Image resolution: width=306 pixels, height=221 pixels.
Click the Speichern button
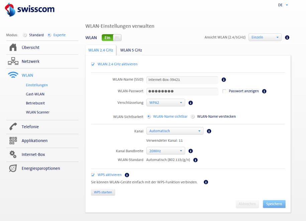274,204
